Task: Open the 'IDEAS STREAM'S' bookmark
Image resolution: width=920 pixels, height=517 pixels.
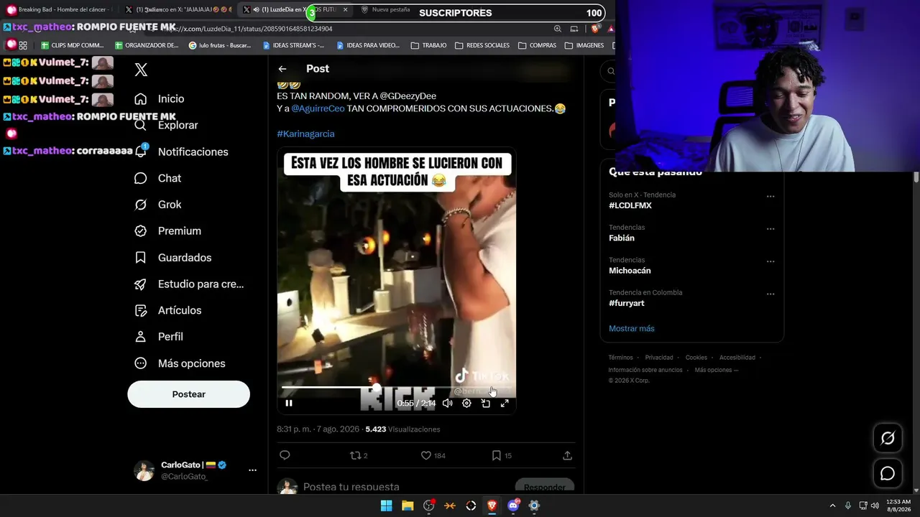Action: pyautogui.click(x=294, y=45)
